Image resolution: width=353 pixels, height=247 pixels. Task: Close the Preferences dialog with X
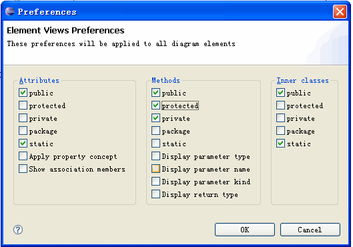tap(340, 12)
